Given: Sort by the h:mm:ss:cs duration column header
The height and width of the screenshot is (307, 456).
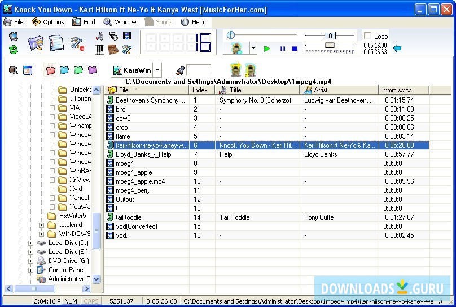Looking at the screenshot, I should (x=404, y=90).
